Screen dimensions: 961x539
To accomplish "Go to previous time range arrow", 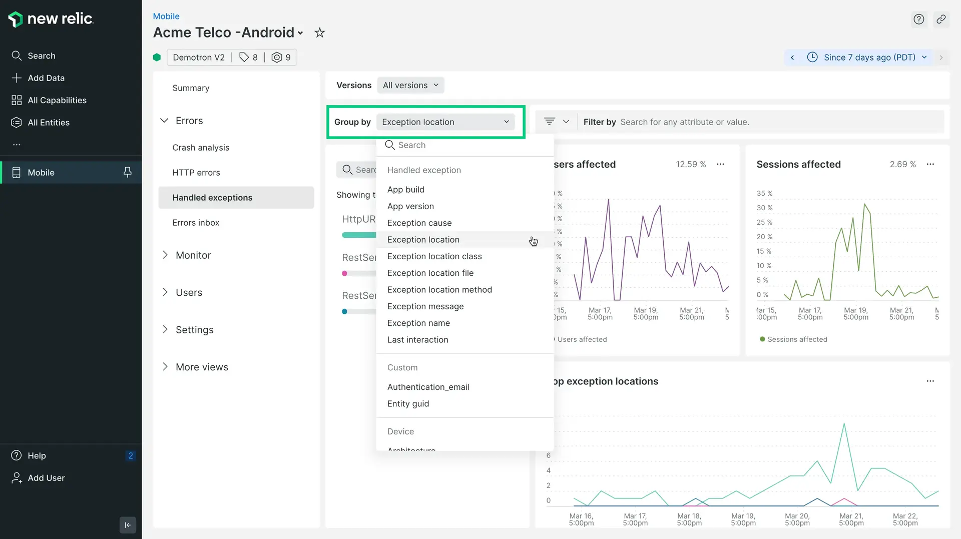I will click(x=792, y=58).
